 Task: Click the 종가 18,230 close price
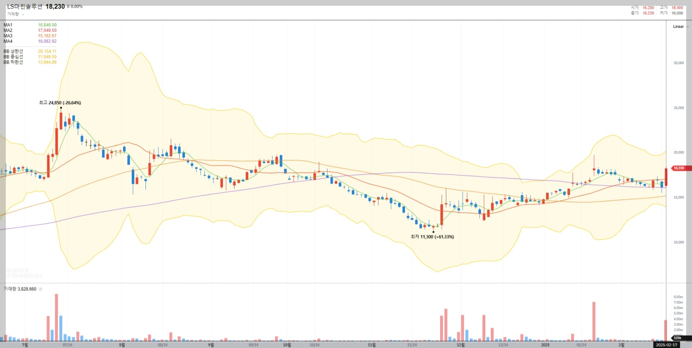[642, 13]
